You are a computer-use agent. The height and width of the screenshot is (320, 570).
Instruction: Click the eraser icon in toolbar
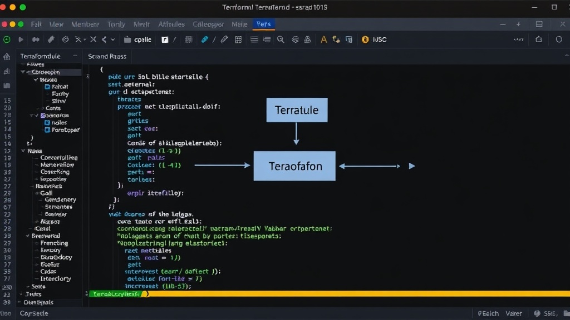[51, 39]
